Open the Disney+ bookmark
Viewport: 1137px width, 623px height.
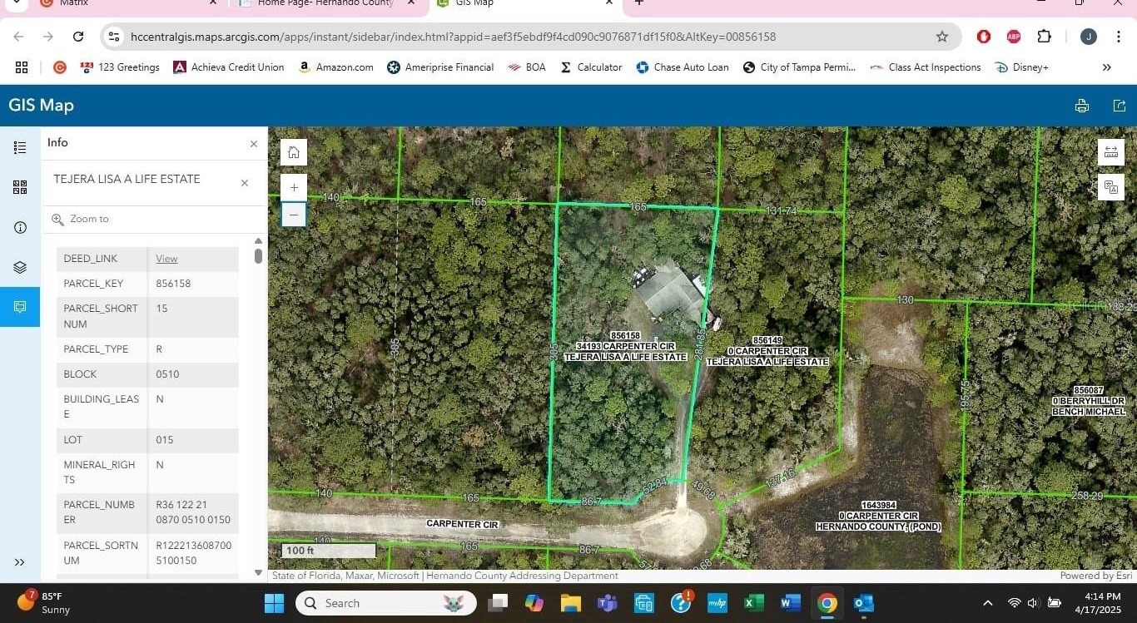click(1022, 67)
